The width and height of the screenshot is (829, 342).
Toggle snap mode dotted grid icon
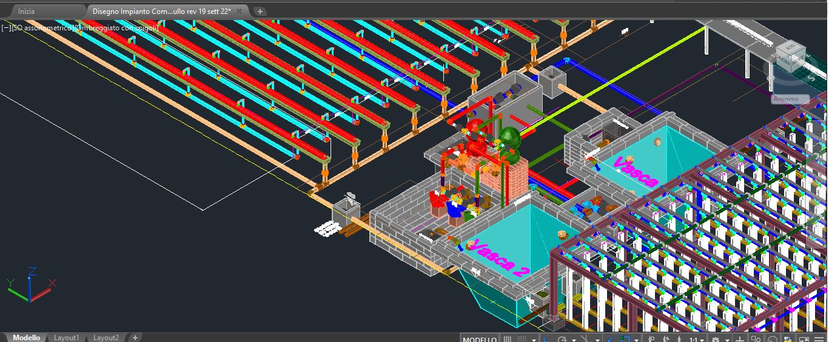522,339
